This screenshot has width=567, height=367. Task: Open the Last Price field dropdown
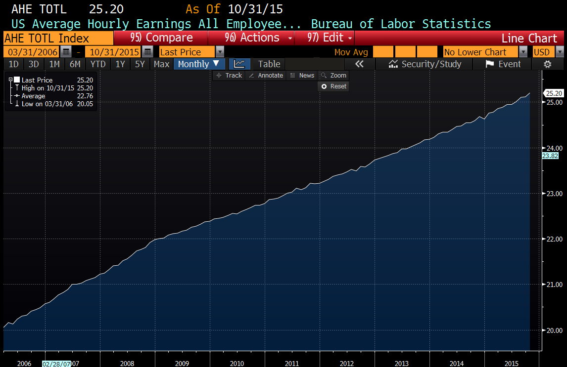point(220,52)
